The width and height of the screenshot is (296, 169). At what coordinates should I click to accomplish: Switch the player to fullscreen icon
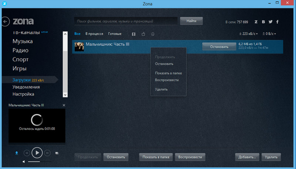coord(57,153)
